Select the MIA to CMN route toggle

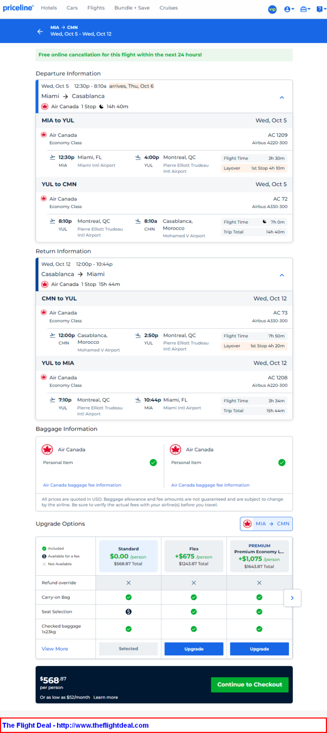[266, 524]
